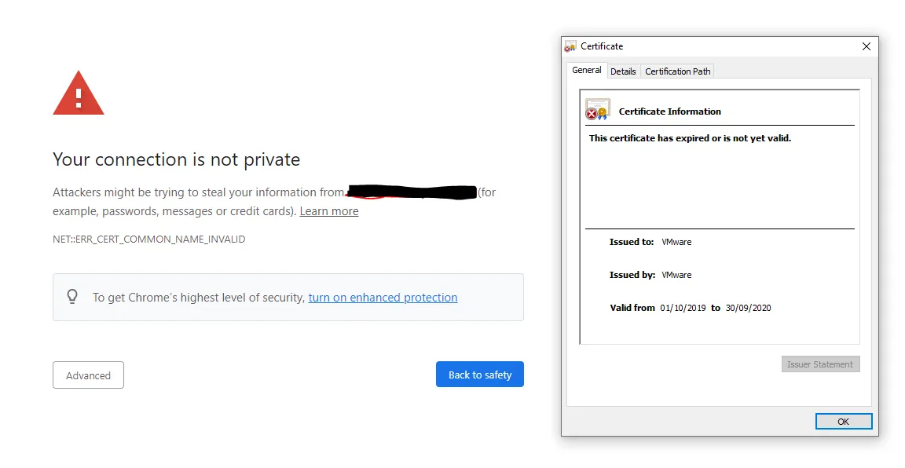Image resolution: width=905 pixels, height=468 pixels.
Task: Select the General tab
Action: pyautogui.click(x=586, y=71)
